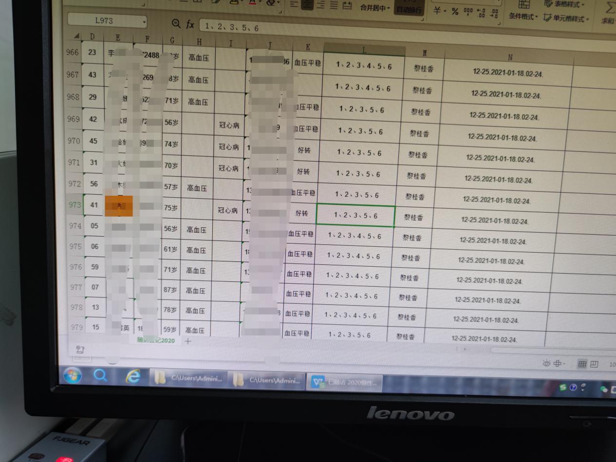Screen dimensions: 616x462
Task: Click the Sogou S icon in system tray
Action: click(x=563, y=387)
